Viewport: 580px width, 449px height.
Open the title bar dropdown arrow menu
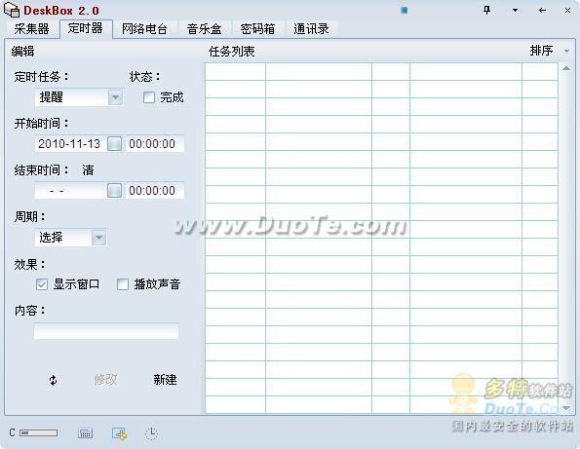point(515,11)
